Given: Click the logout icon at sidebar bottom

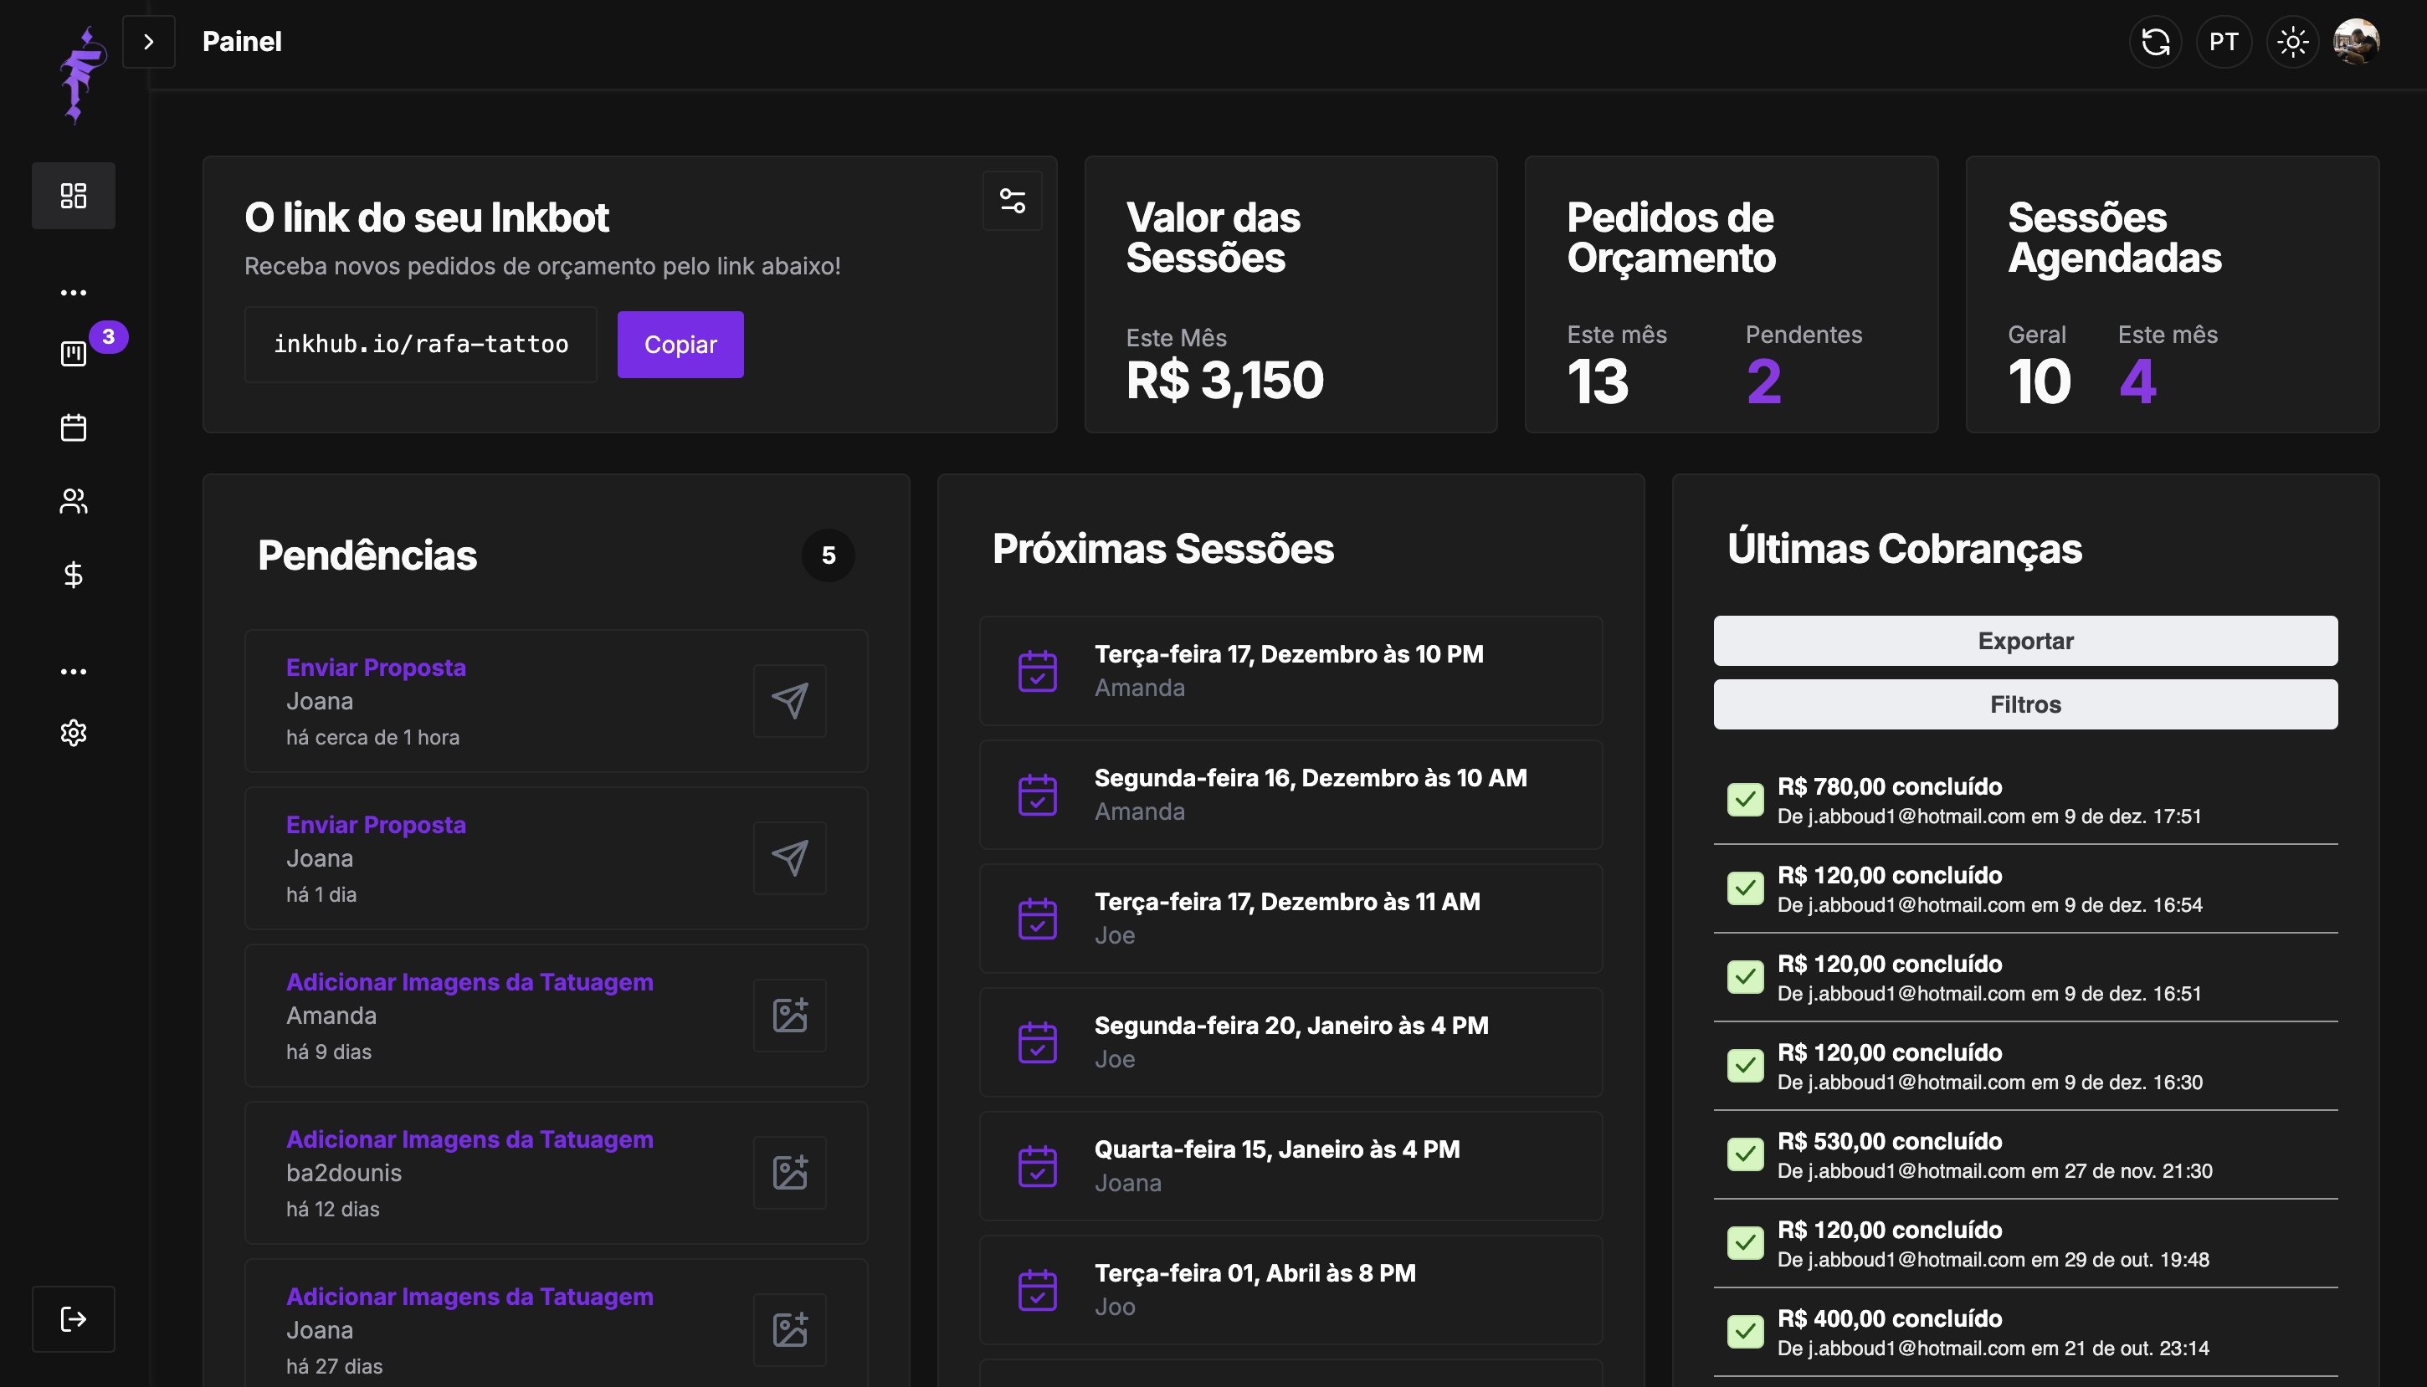Looking at the screenshot, I should [74, 1318].
